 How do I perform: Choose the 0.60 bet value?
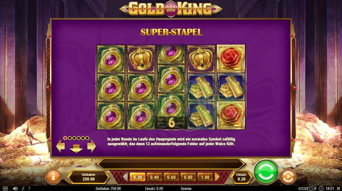(x=171, y=177)
